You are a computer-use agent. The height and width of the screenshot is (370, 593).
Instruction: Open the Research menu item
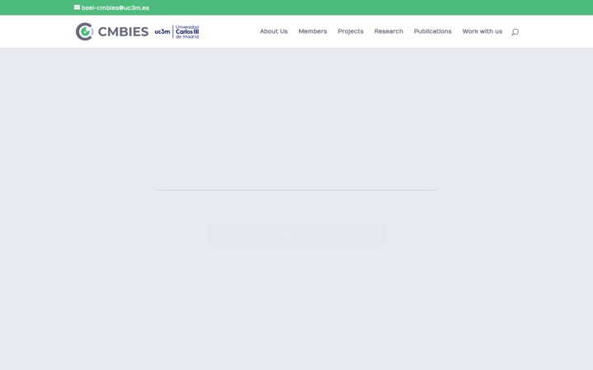coord(389,31)
